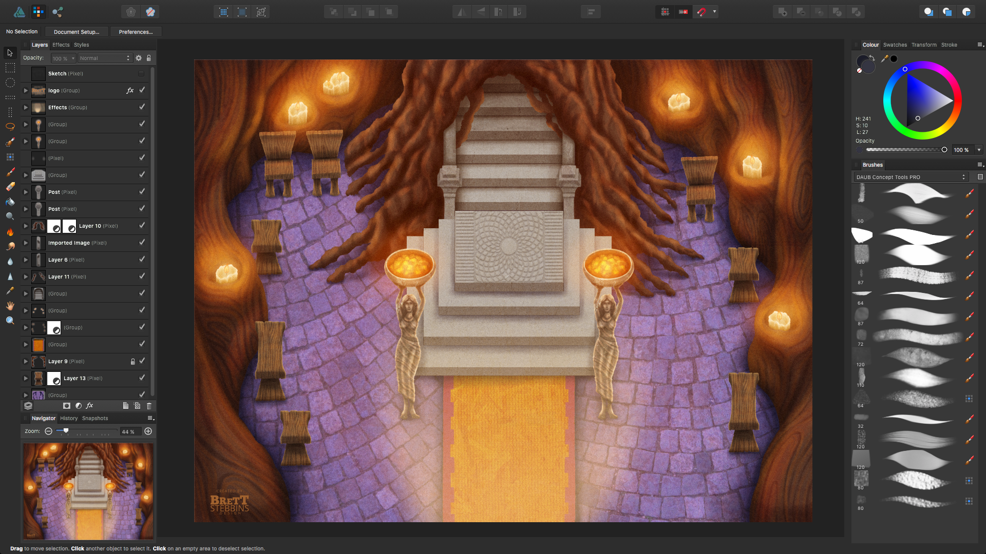Click the delete layer trash icon
Image resolution: width=986 pixels, height=554 pixels.
coord(149,406)
